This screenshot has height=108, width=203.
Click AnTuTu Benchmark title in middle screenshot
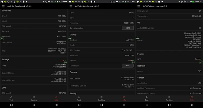(x=87, y=6)
